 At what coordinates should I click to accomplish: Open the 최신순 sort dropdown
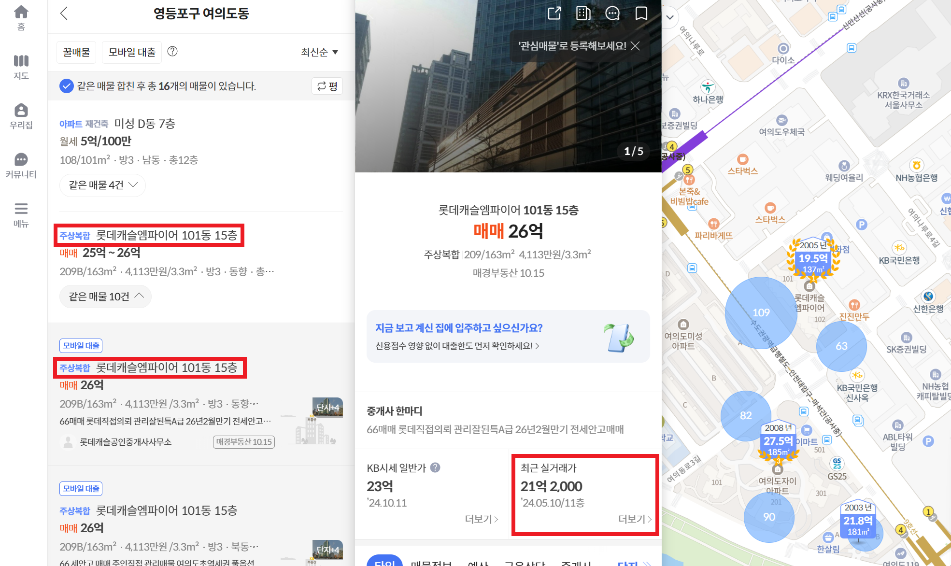point(319,52)
